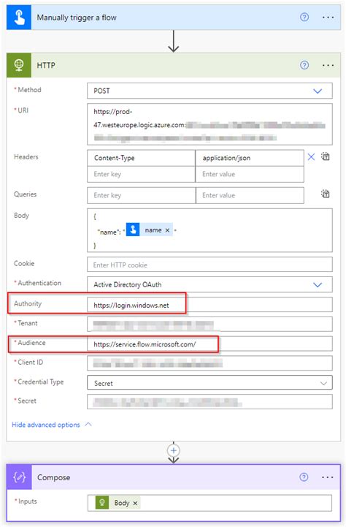Click the Manually trigger a flow header
Image resolution: width=346 pixels, height=527 pixels.
click(174, 17)
